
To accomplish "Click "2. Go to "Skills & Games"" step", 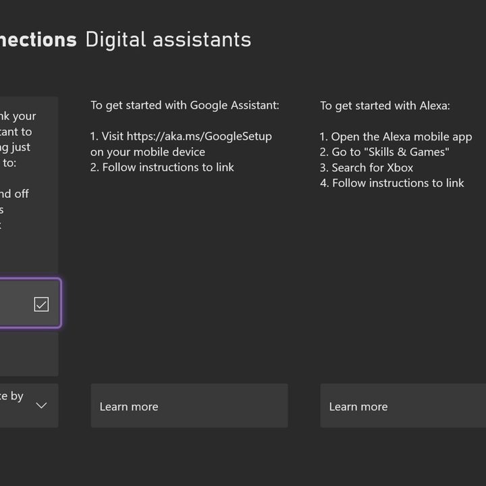I will [x=384, y=152].
